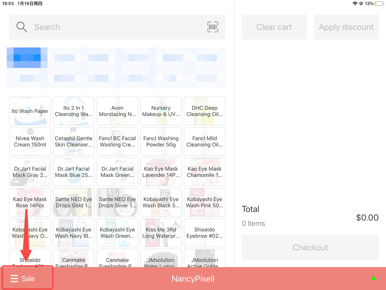Image resolution: width=386 pixels, height=290 pixels.
Task: Add Nivea Wash Cream 150ml
Action: coord(30,141)
